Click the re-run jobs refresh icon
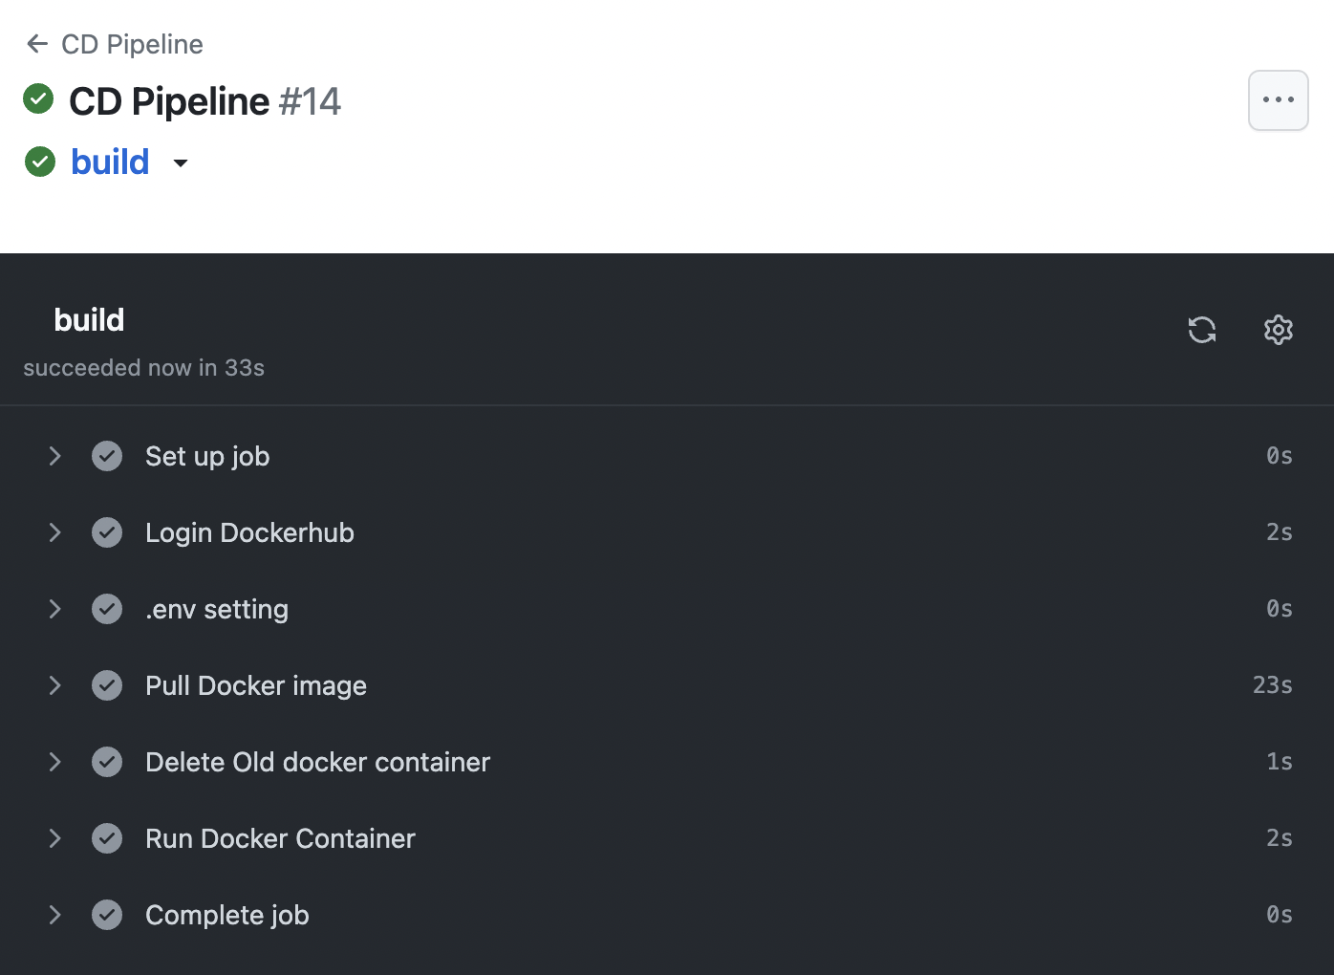 [1202, 330]
